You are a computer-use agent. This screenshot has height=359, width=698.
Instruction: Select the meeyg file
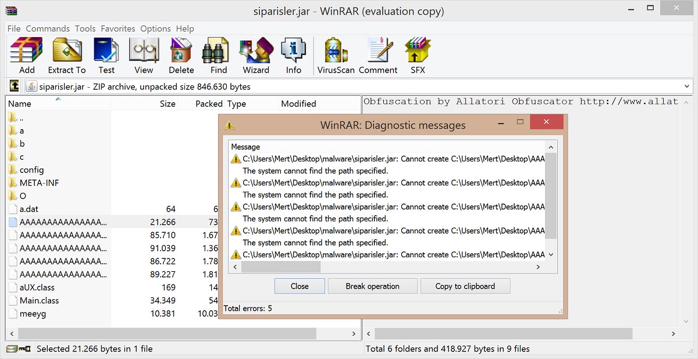coord(32,313)
